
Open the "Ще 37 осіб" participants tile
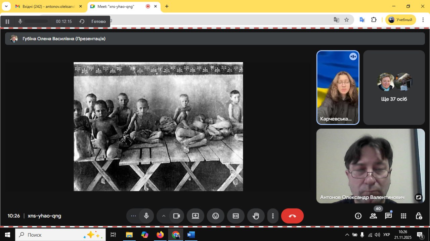[x=394, y=87]
